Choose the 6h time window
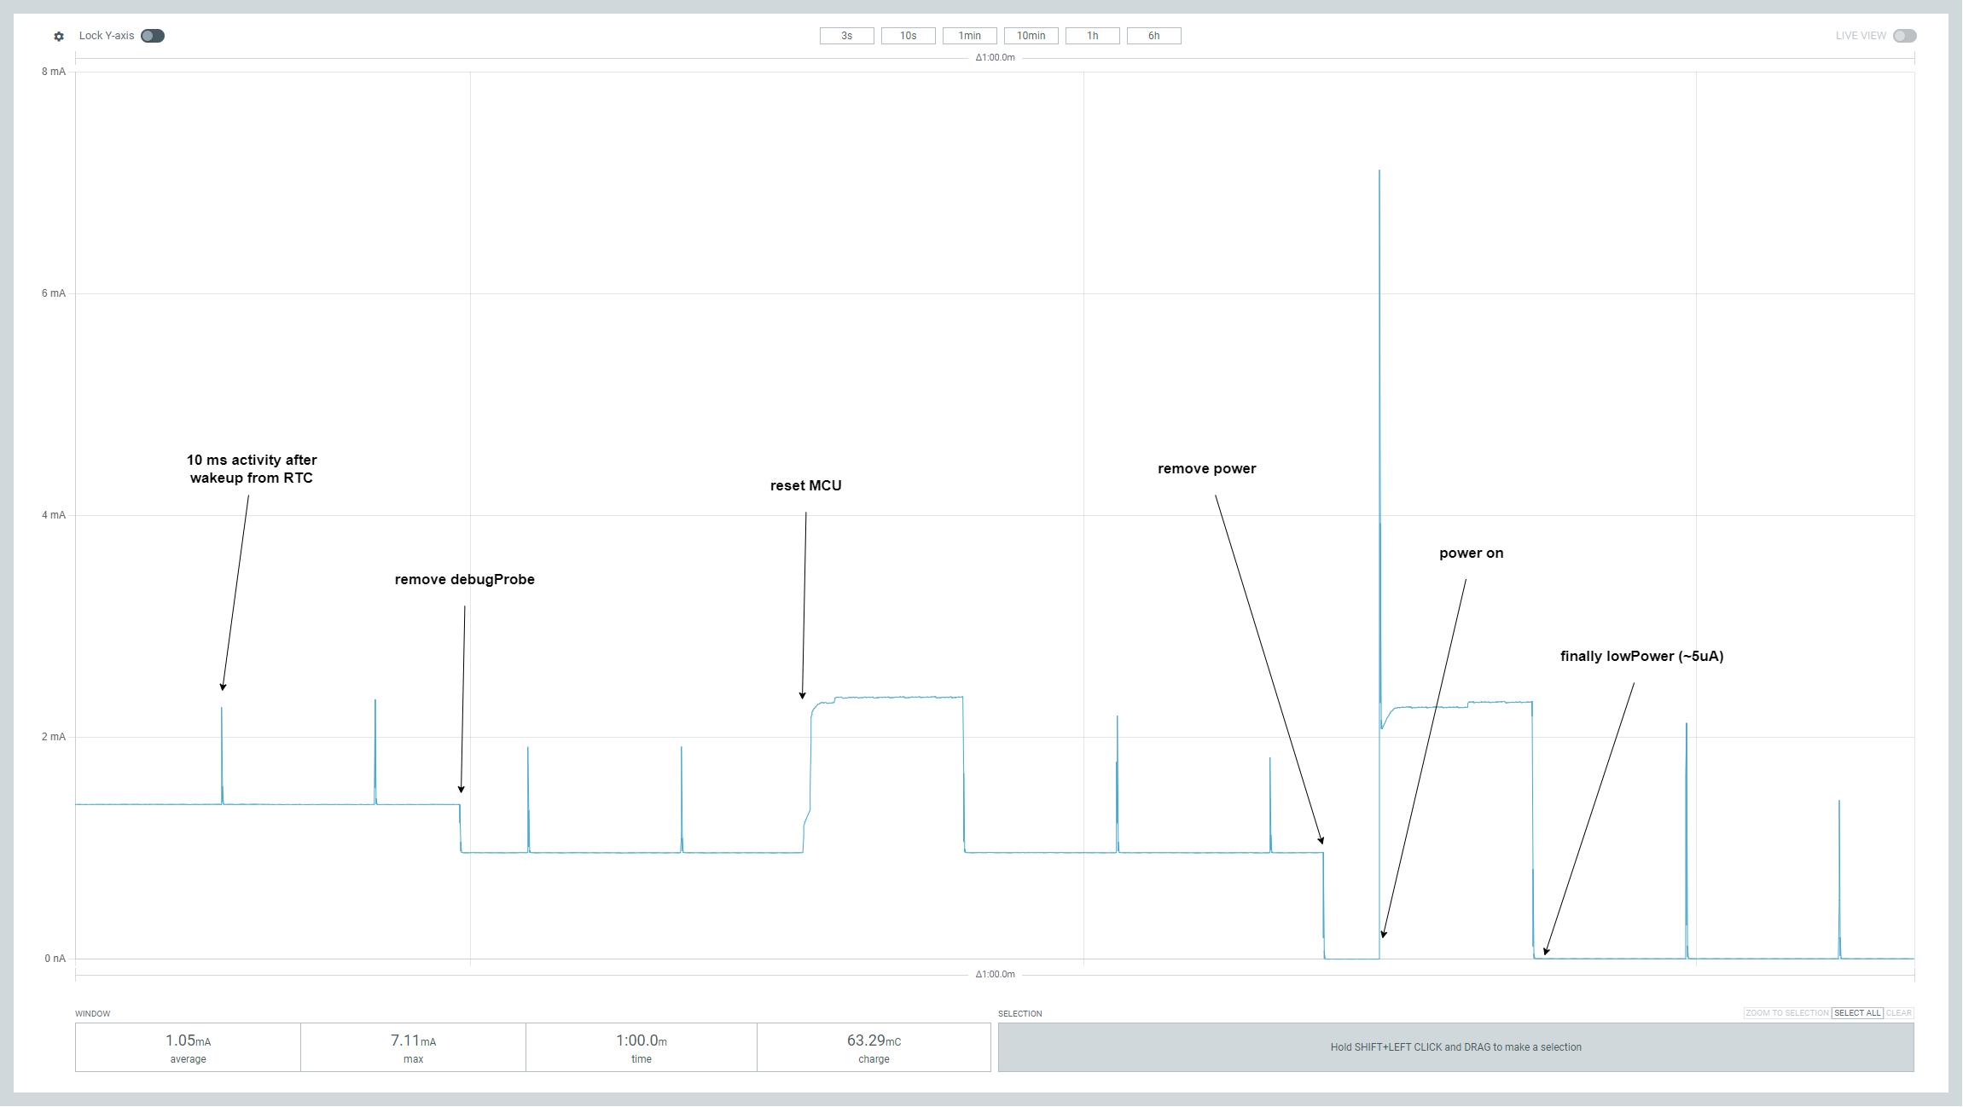This screenshot has height=1107, width=1963. point(1153,36)
